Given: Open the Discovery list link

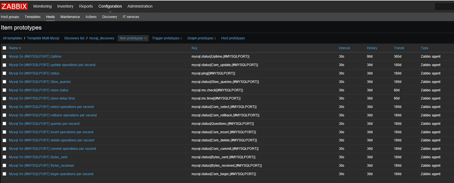Looking at the screenshot, I should point(74,38).
